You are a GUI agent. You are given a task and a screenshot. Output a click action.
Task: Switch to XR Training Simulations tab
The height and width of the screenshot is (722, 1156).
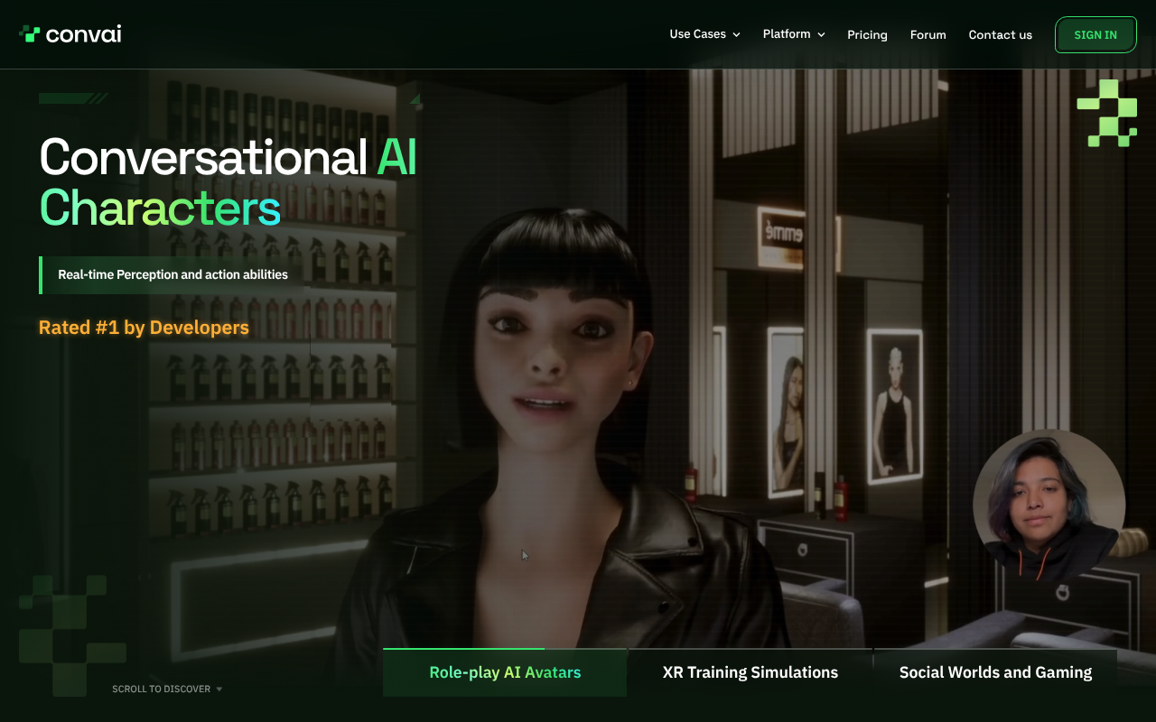pyautogui.click(x=750, y=672)
